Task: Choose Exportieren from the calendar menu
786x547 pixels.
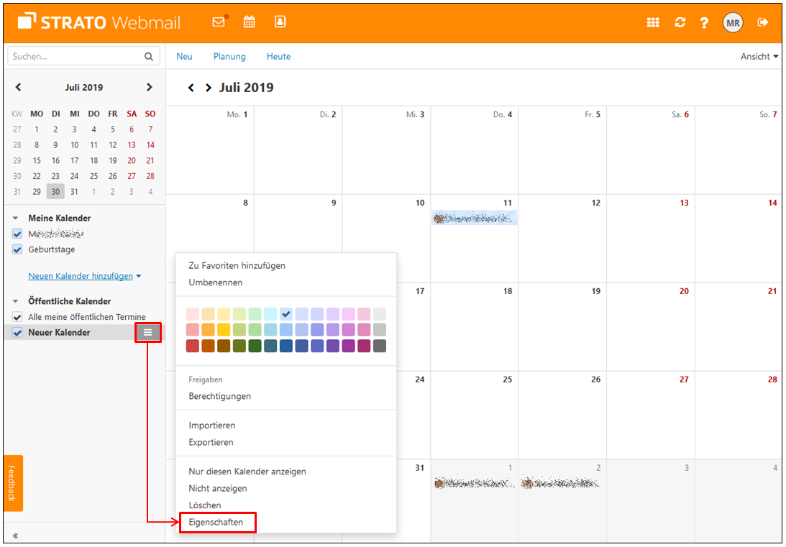Action: coord(211,442)
